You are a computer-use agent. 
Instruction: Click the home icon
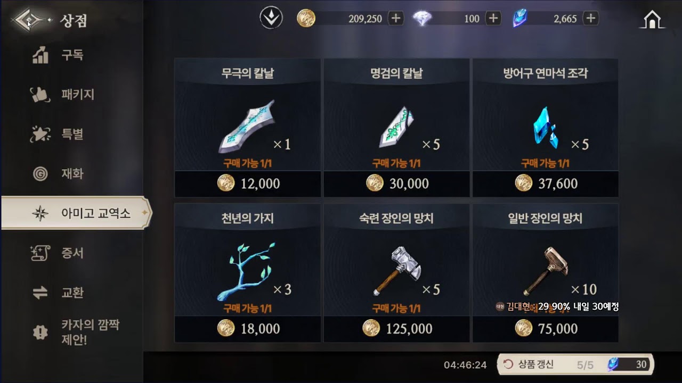652,19
